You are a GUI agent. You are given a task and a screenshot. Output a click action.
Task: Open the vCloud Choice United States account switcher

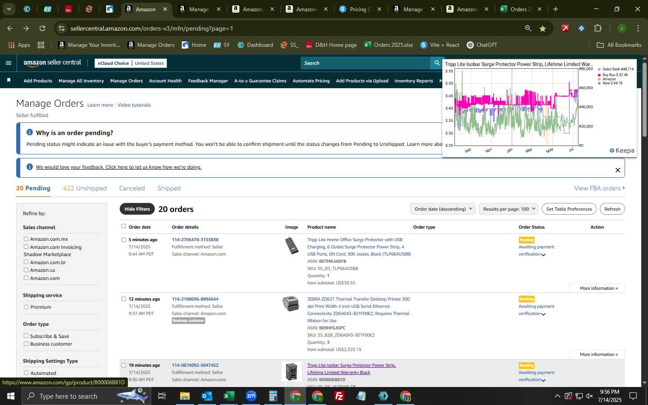point(131,63)
